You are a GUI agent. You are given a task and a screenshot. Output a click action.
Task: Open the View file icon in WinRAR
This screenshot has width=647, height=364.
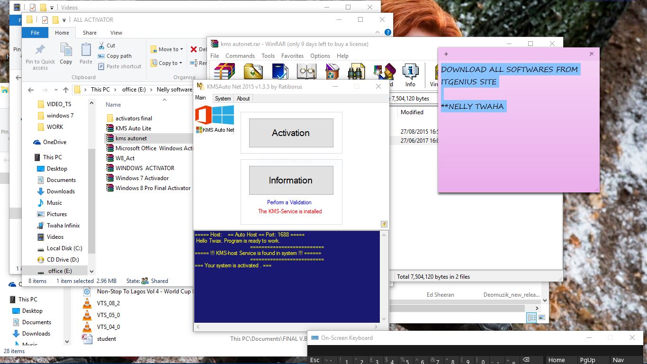(x=307, y=71)
